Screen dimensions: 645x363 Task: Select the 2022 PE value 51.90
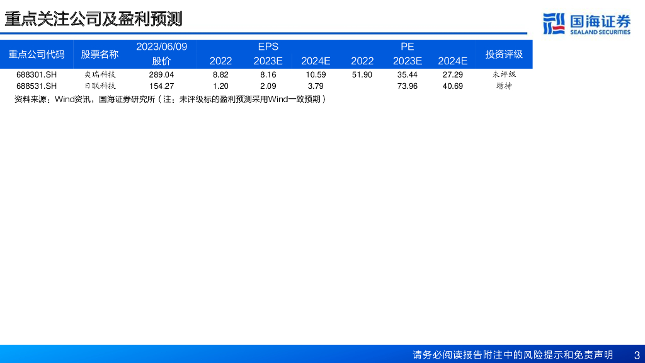point(362,74)
